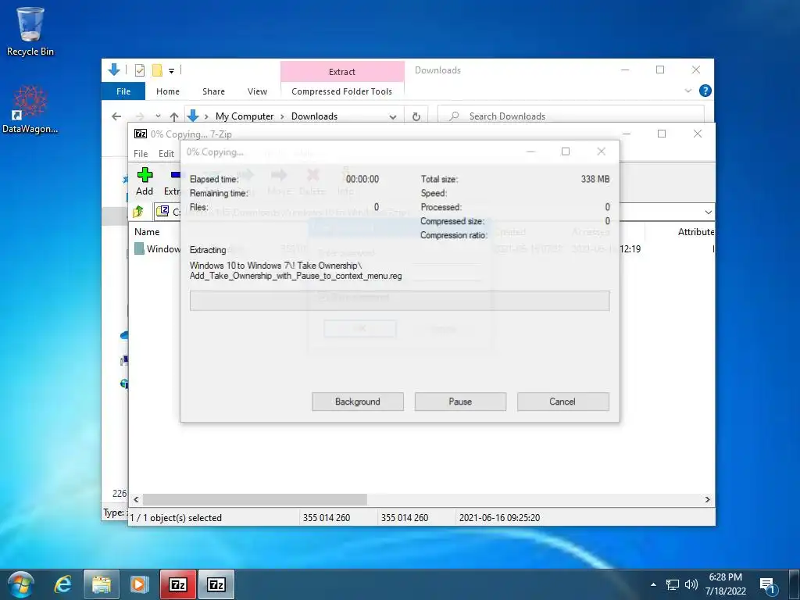Open network status tray icon
Image resolution: width=800 pixels, height=600 pixels.
click(673, 584)
